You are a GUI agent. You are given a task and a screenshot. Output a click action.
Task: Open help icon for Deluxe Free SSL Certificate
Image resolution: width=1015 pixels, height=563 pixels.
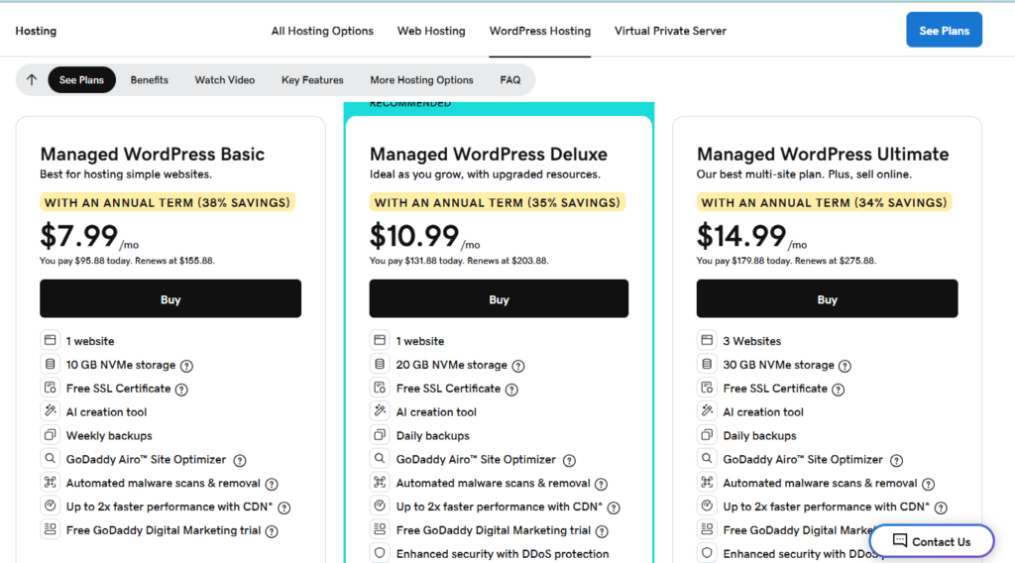pyautogui.click(x=511, y=390)
